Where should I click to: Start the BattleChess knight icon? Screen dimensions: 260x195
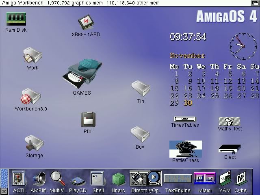[186, 149]
